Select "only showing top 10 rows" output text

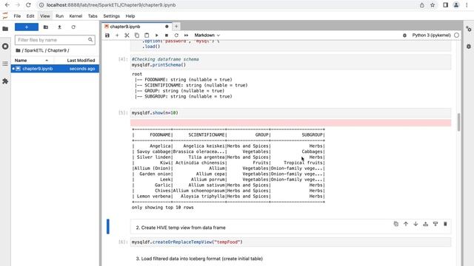(x=163, y=208)
